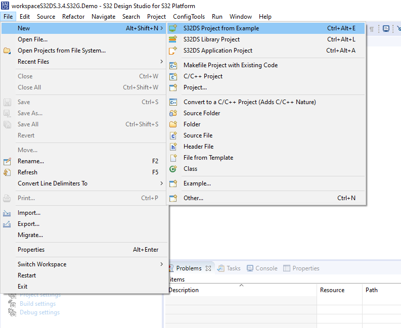Click the C/C++ Project icon
The height and width of the screenshot is (328, 401).
tap(173, 76)
